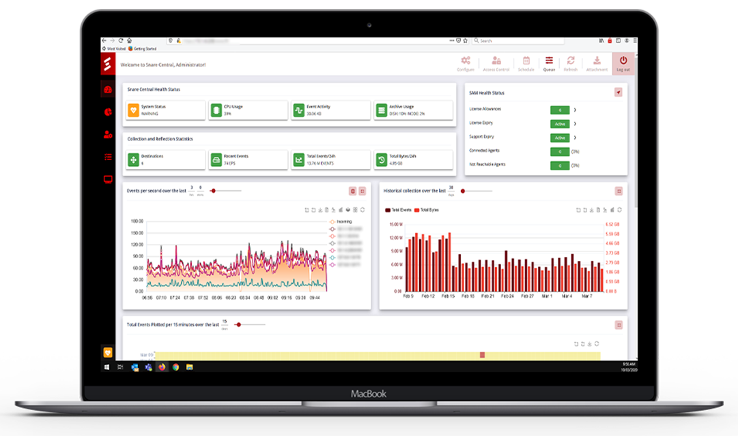The image size is (738, 436).
Task: Click the Support Expiry Active badge
Action: (560, 138)
